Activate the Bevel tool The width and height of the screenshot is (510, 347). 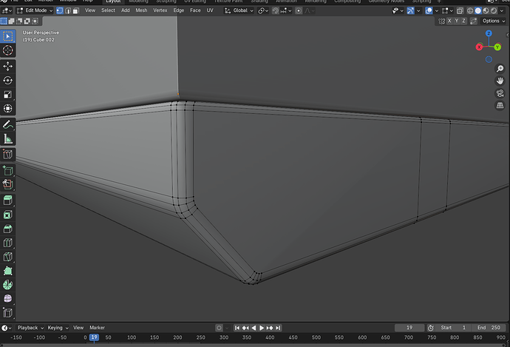pos(8,229)
